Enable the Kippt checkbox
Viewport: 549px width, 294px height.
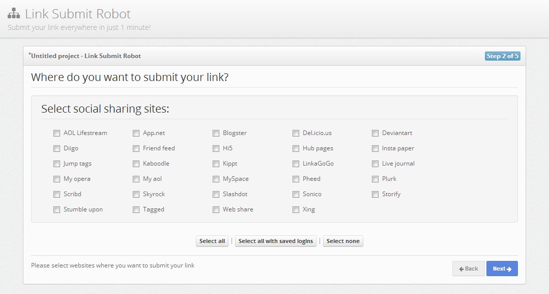pyautogui.click(x=216, y=164)
